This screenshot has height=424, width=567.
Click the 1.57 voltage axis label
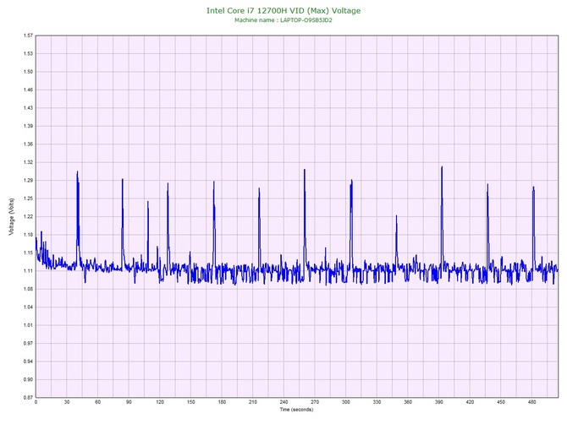(x=28, y=35)
